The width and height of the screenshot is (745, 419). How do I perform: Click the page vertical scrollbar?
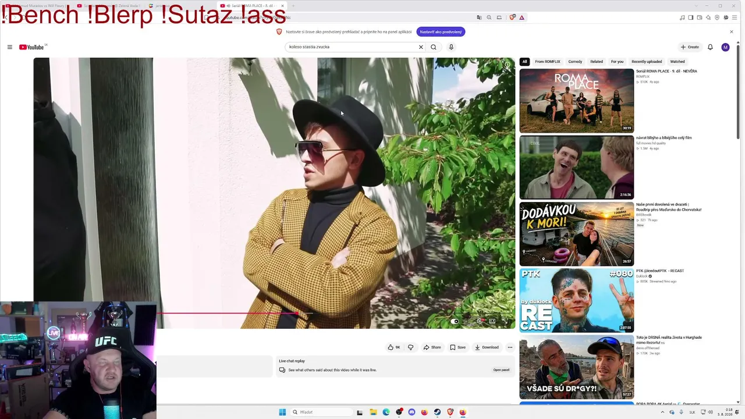pyautogui.click(x=739, y=93)
